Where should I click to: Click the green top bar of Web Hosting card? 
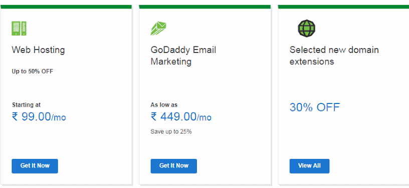[66, 7]
